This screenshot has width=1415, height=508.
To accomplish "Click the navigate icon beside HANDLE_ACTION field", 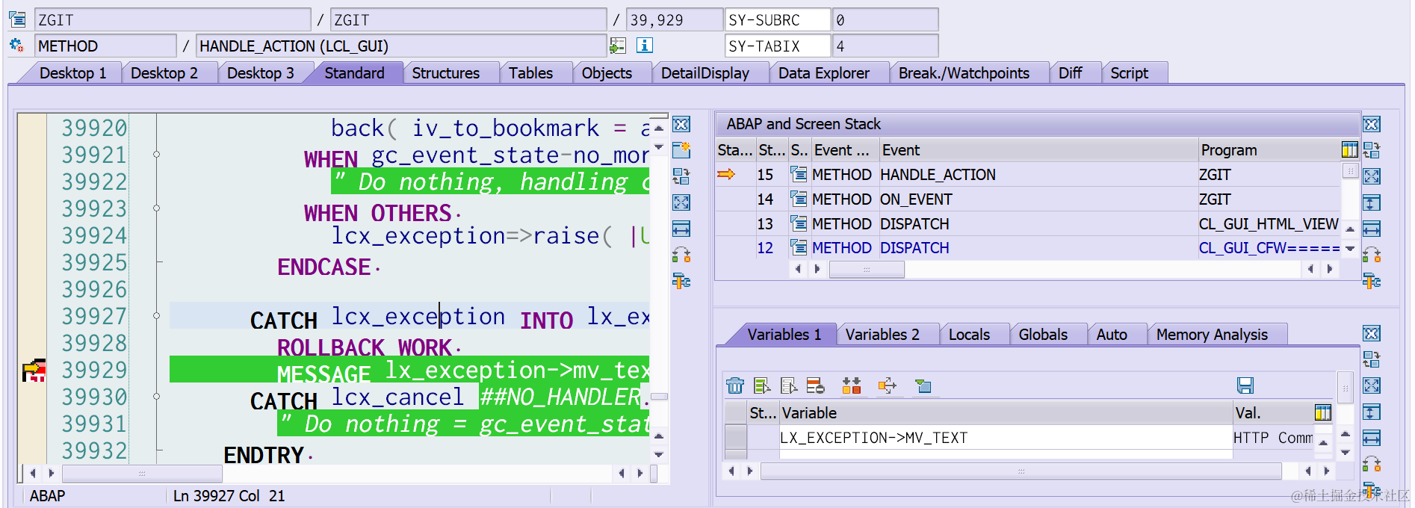I will pyautogui.click(x=618, y=46).
